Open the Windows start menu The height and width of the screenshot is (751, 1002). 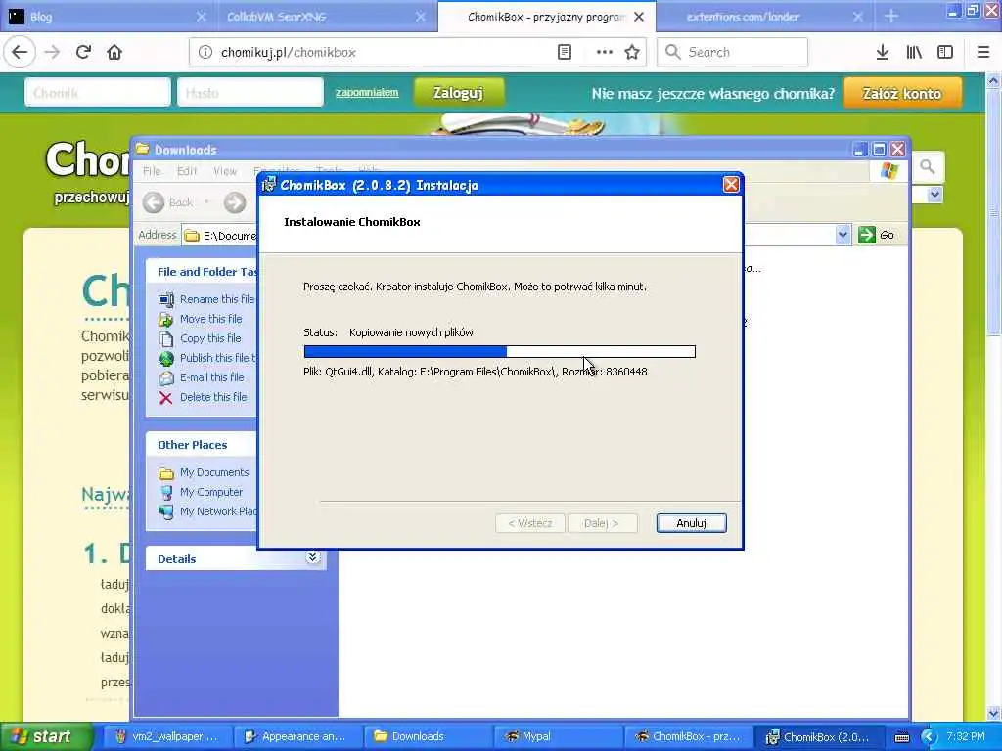pyautogui.click(x=46, y=737)
